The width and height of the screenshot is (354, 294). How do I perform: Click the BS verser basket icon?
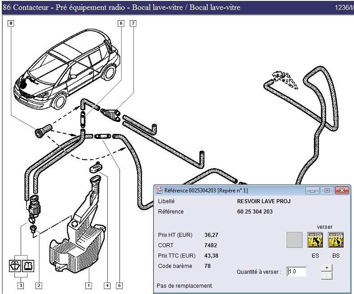pos(336,240)
